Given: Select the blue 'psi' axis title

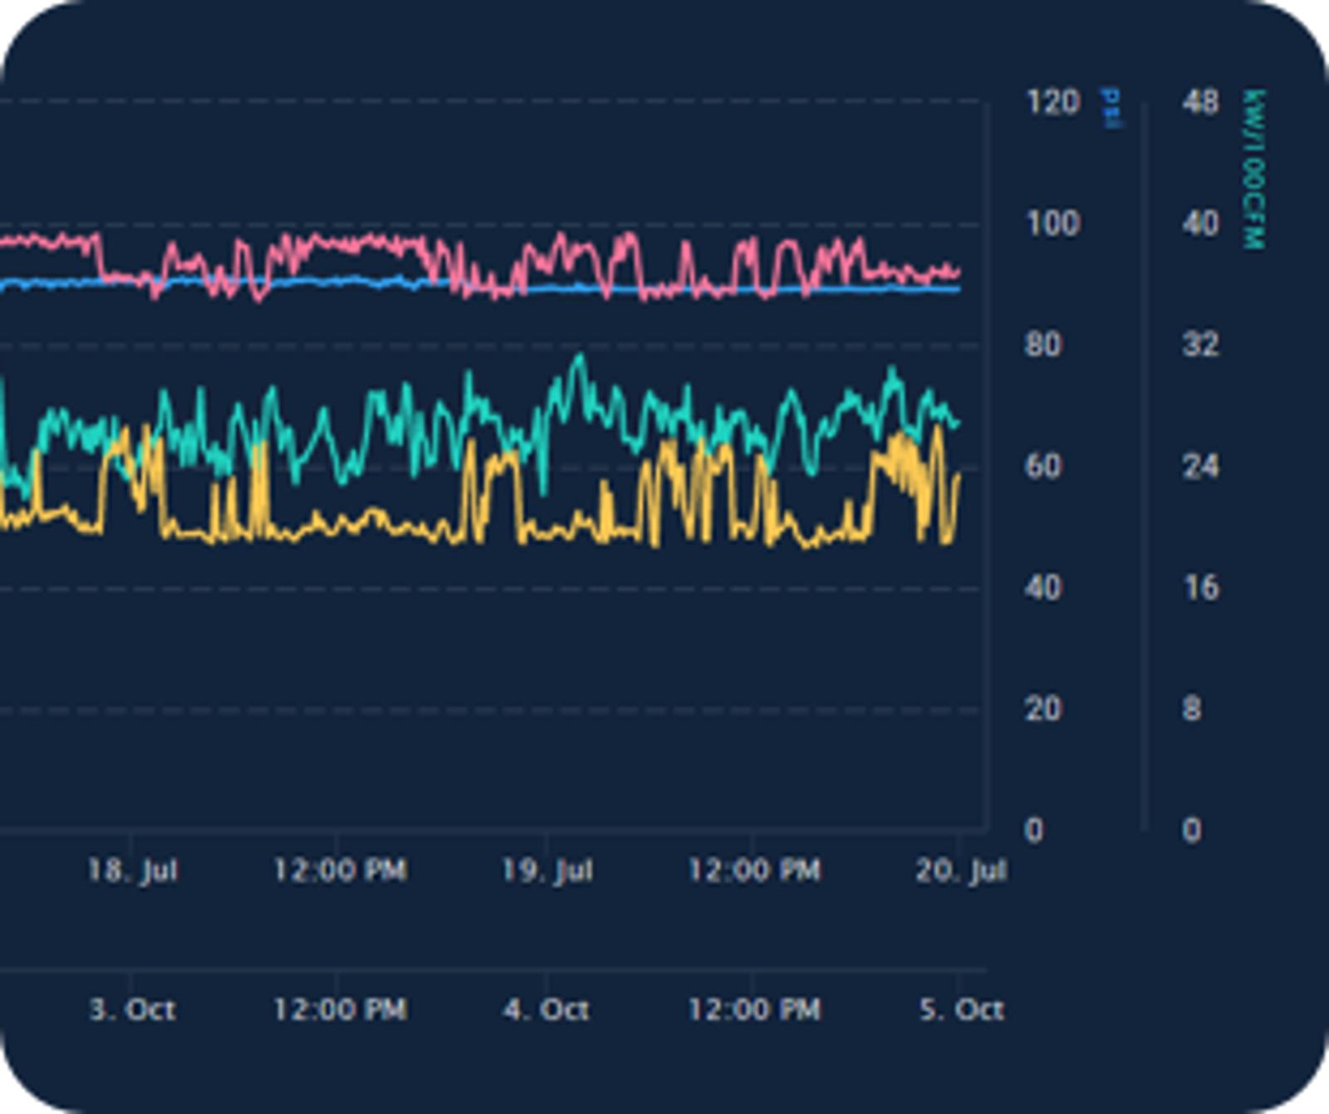Looking at the screenshot, I should [1111, 108].
